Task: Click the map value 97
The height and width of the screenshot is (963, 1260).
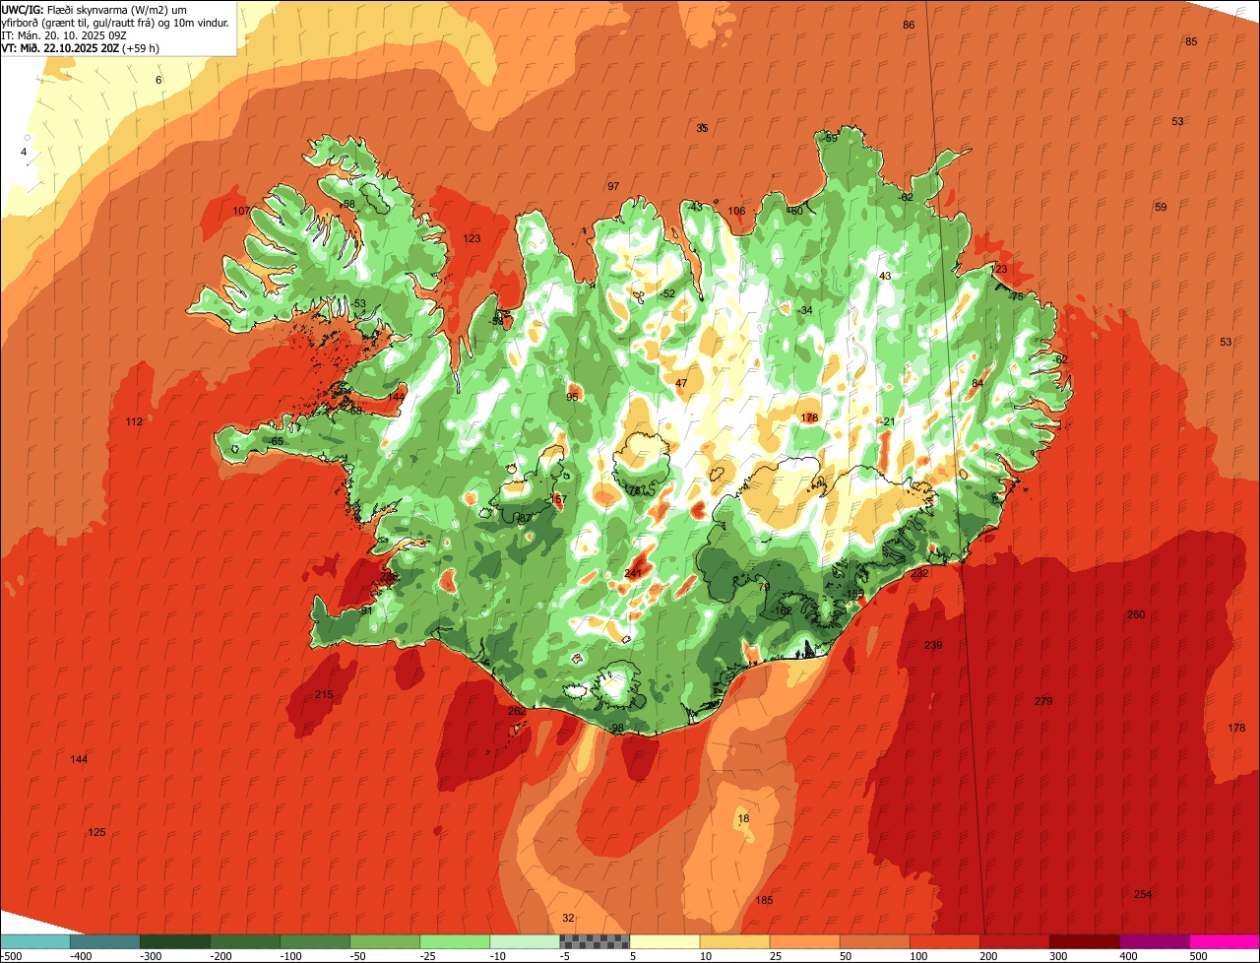Action: coord(613,187)
